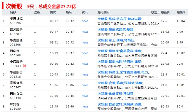This screenshot has width=188, height=112.
Task: Click stock code 605089
Action: click(x=15, y=109)
